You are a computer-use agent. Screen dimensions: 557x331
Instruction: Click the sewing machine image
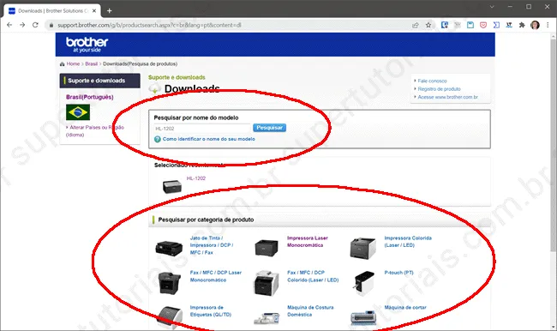(267, 318)
